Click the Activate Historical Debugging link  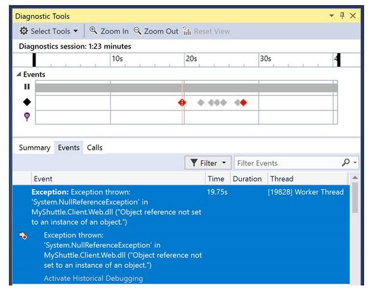pos(94,278)
